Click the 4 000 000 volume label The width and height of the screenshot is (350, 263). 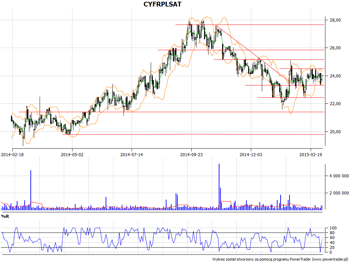339,176
